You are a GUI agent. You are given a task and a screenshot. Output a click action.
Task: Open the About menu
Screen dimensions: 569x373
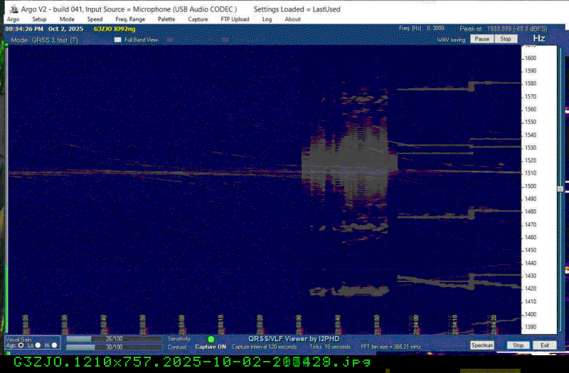click(x=292, y=19)
